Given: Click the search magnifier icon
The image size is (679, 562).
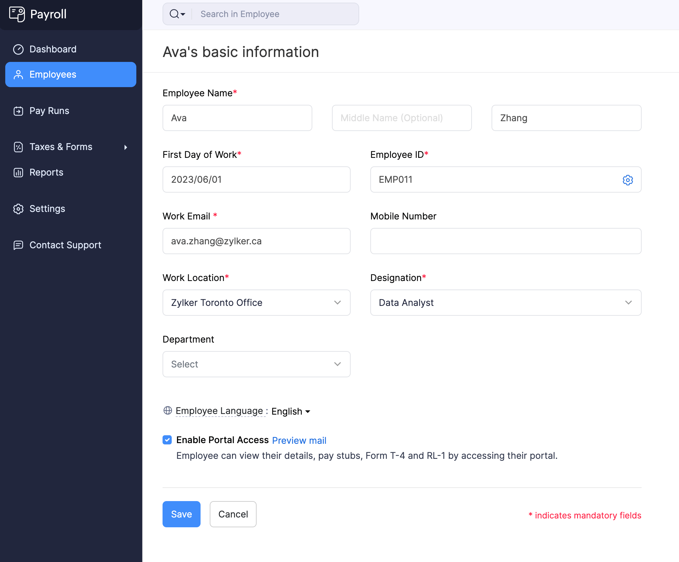Looking at the screenshot, I should (x=174, y=14).
